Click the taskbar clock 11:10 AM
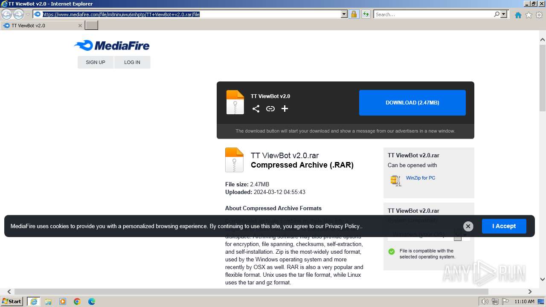 pos(524,301)
